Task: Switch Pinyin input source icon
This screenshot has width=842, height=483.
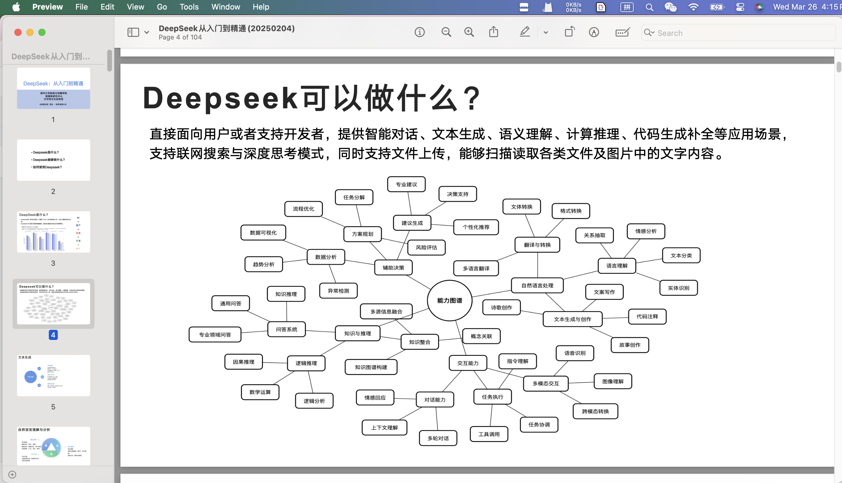Action: pos(627,7)
